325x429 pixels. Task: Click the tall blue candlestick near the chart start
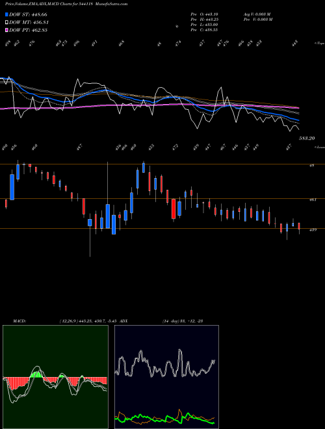12,187
